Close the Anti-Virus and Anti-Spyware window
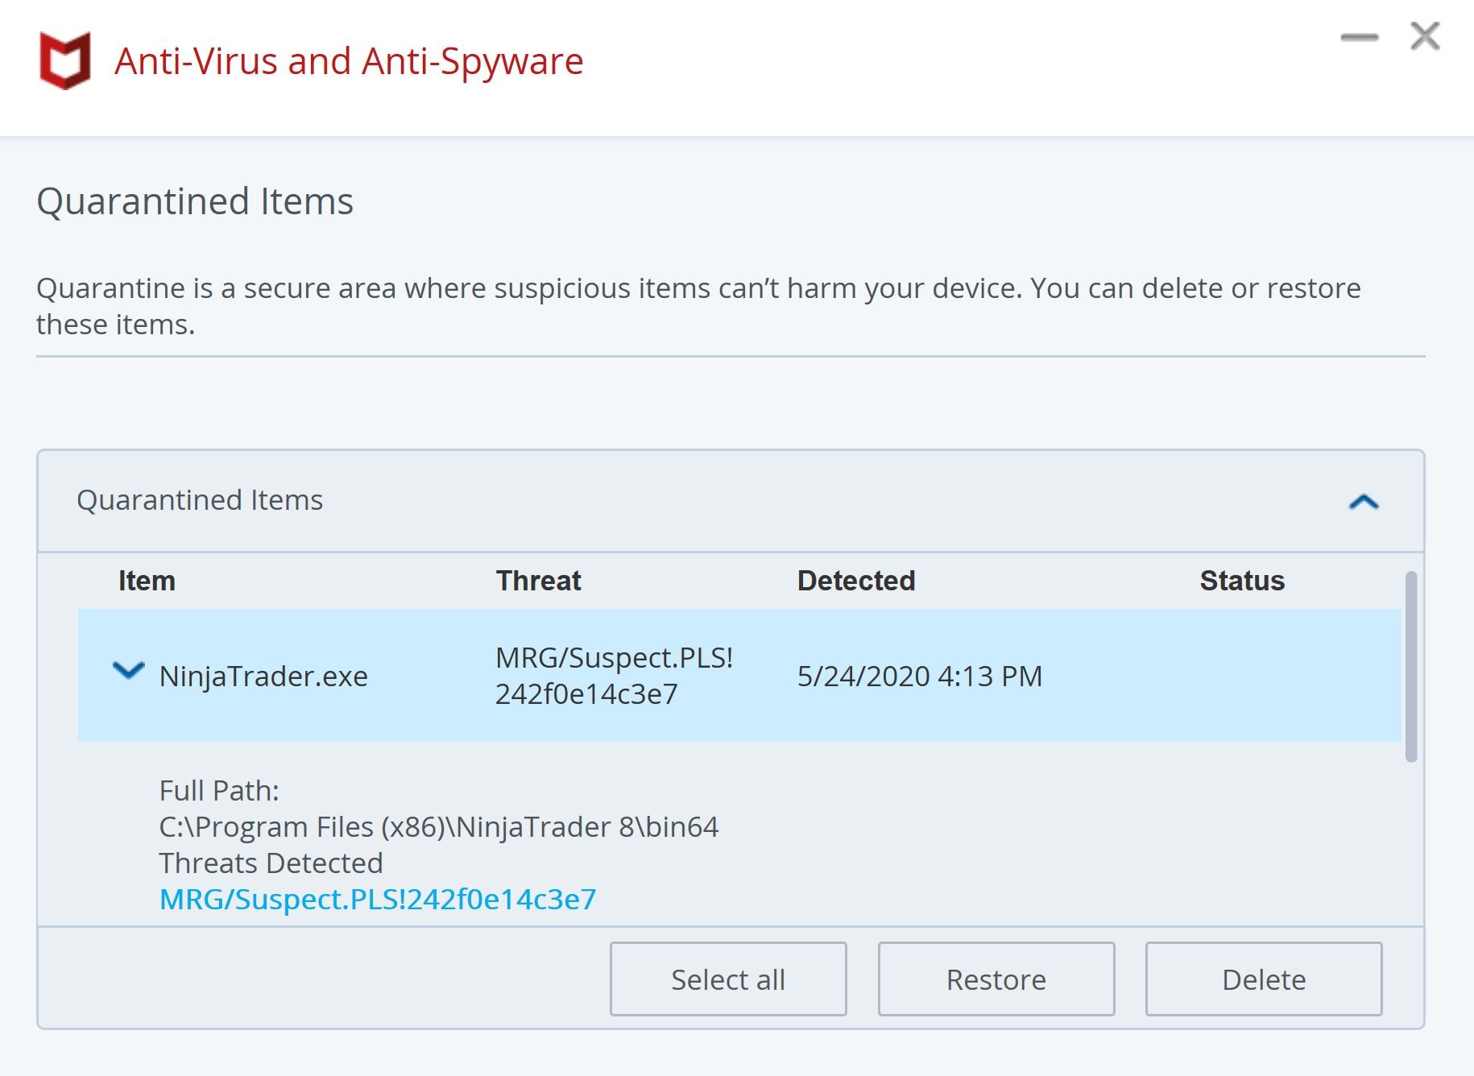 tap(1425, 36)
